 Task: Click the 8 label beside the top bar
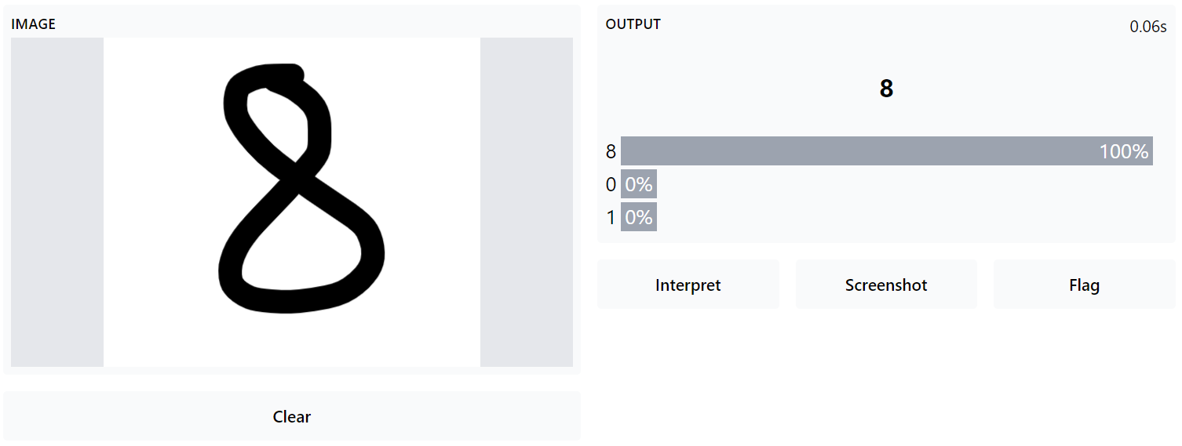pyautogui.click(x=611, y=151)
